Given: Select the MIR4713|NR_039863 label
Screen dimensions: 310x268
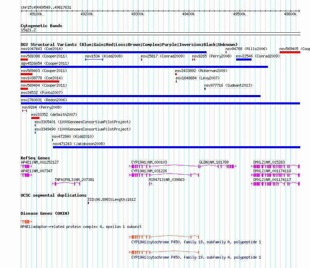Looking at the screenshot, I should (x=166, y=180).
